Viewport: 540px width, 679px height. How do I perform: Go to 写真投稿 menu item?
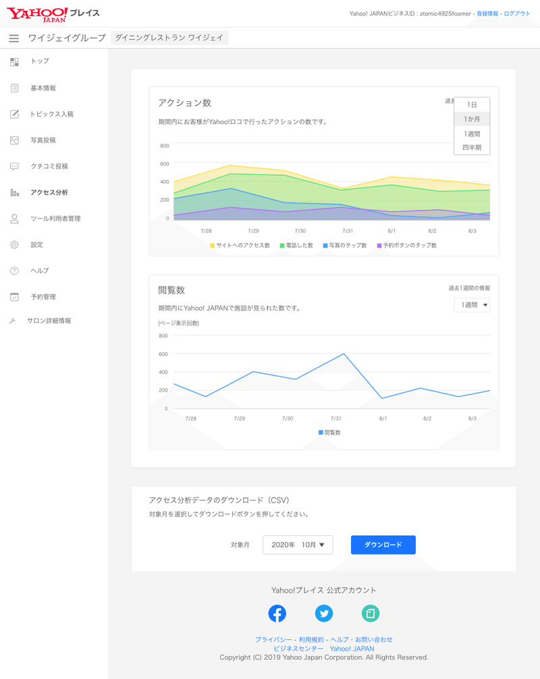point(43,140)
